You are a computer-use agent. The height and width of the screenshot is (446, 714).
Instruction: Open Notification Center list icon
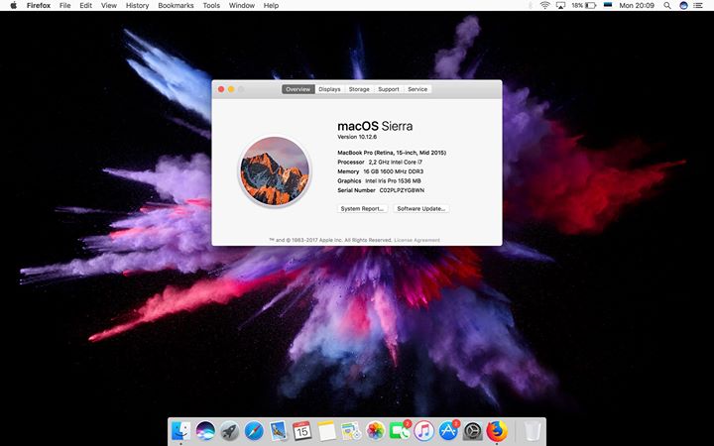(x=697, y=6)
